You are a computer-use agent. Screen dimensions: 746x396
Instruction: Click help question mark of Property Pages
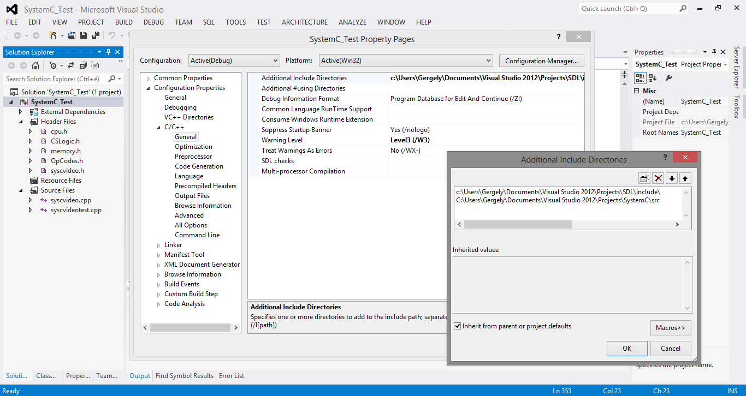[558, 37]
